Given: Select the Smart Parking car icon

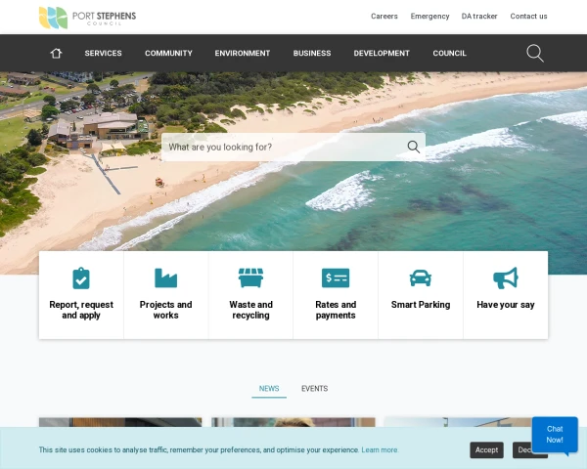Looking at the screenshot, I should (x=421, y=277).
